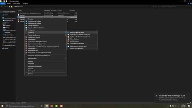The width and height of the screenshot is (192, 108).
Task: Click Αποσυμπίεση εδώ
Action: coord(46,50)
